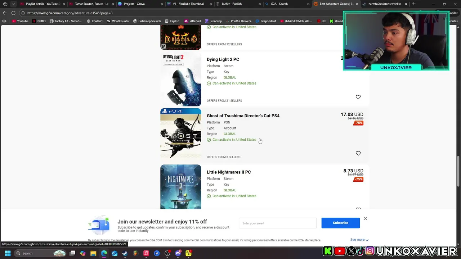
Task: Open Little Nightmares II PC listing
Action: 229,172
